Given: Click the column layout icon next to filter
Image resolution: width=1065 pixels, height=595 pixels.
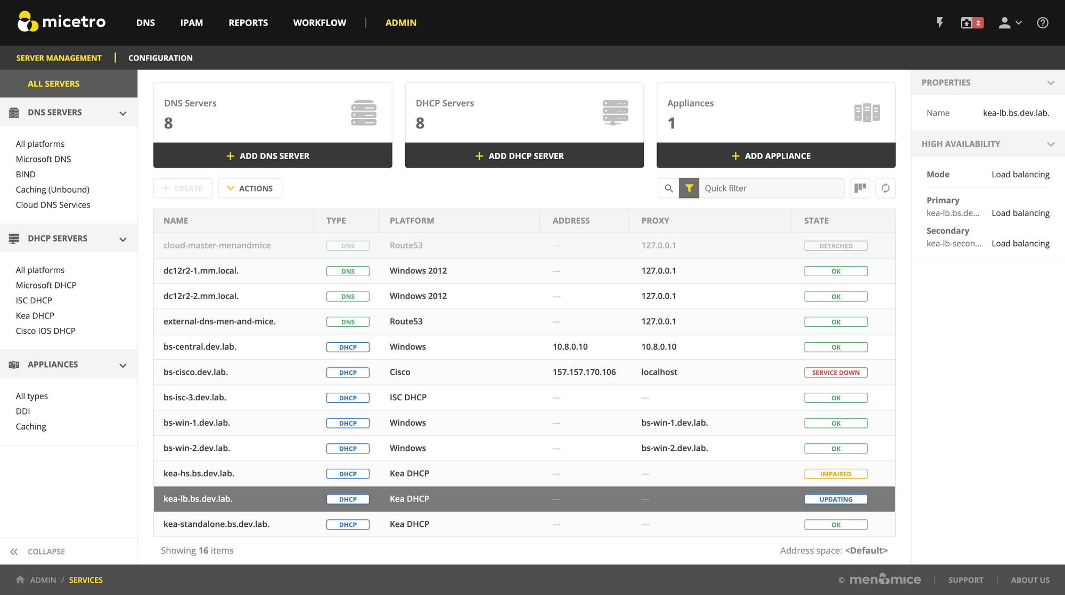Looking at the screenshot, I should click(x=860, y=188).
